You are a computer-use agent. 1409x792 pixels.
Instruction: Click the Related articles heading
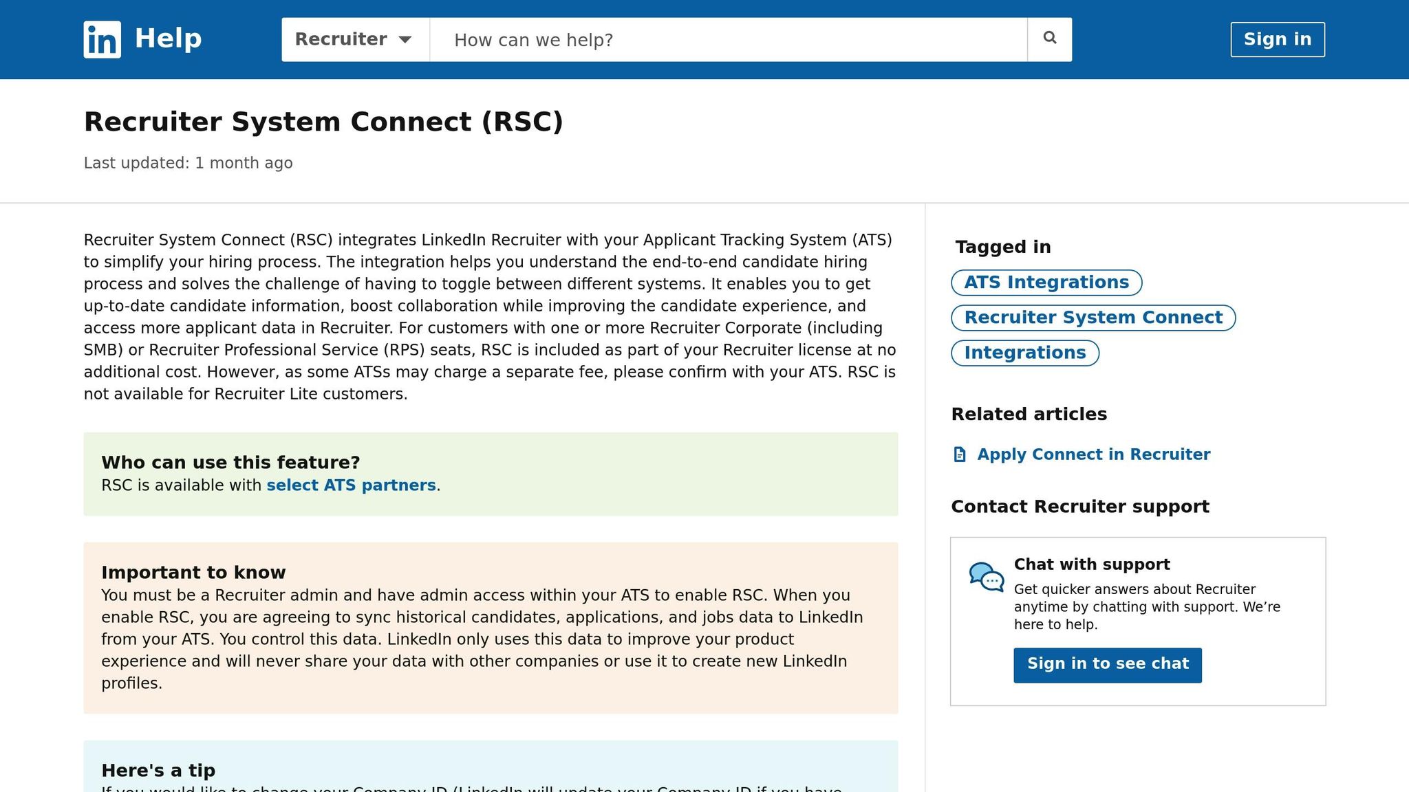coord(1029,414)
